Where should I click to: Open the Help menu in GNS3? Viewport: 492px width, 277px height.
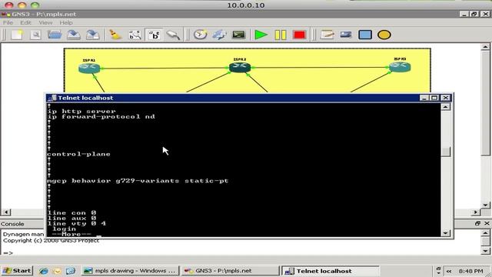click(x=66, y=22)
